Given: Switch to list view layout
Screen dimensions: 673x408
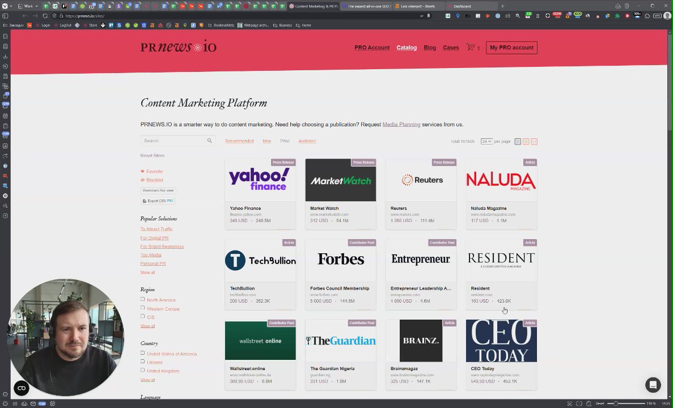Looking at the screenshot, I should coord(526,142).
